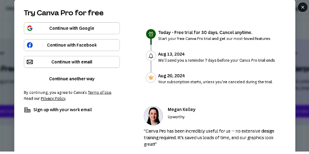Viewport: 309px width, 154px height.
Task: Continue with Facebook sign-in
Action: [72, 45]
